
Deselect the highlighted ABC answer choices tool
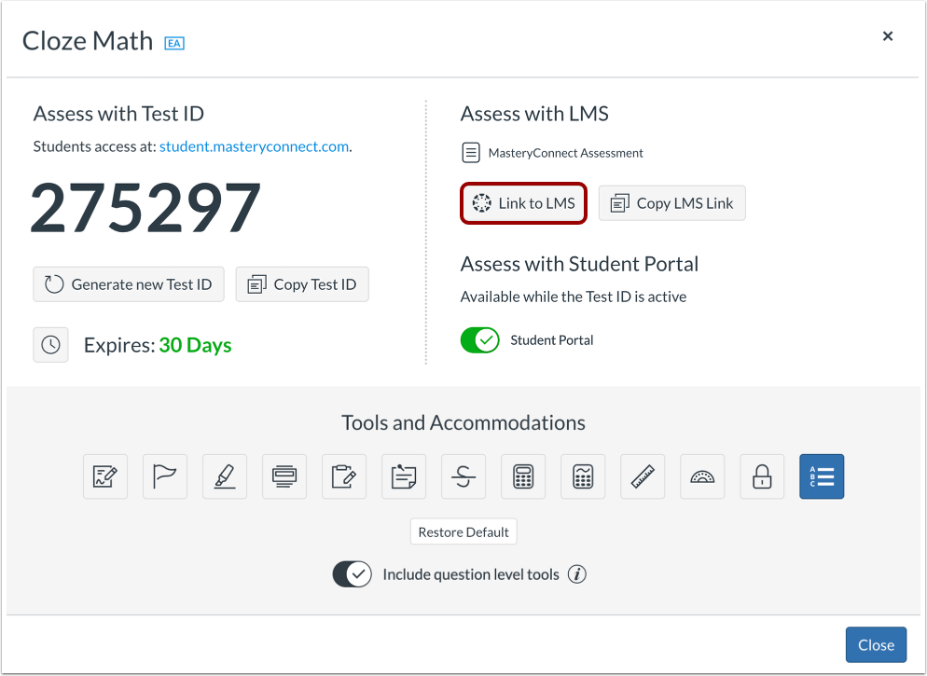point(822,476)
